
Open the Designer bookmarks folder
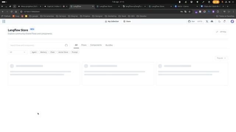coord(97,16)
